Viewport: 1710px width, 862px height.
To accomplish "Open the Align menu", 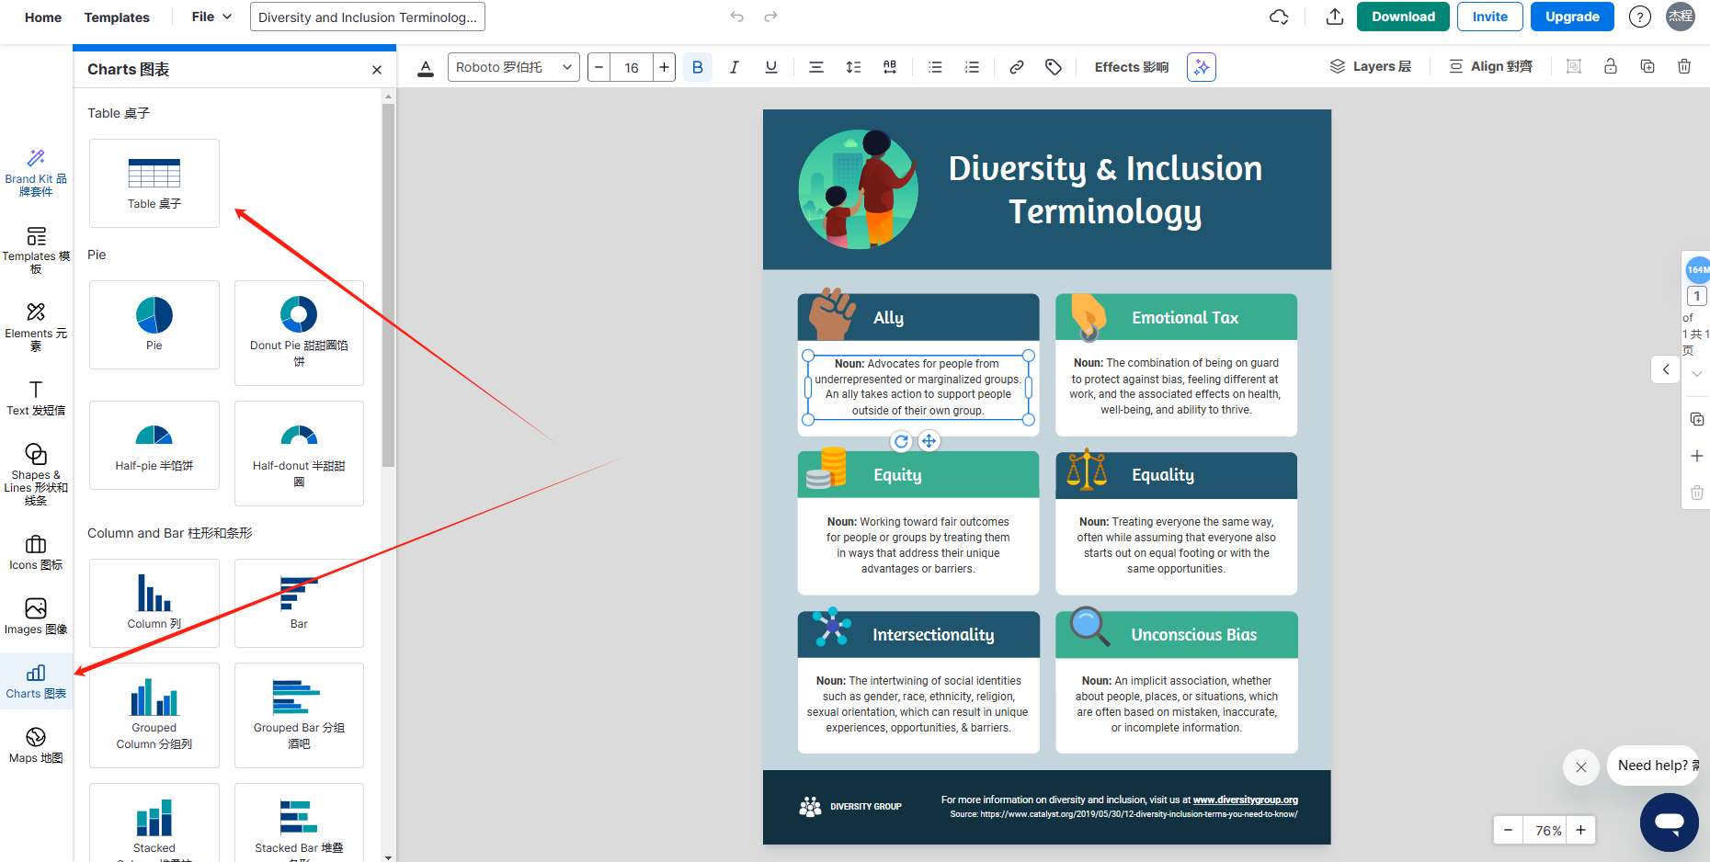I will [x=1491, y=66].
